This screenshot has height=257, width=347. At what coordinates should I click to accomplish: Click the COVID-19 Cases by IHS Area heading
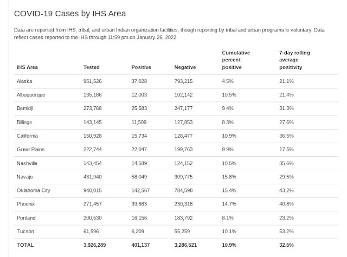point(70,14)
